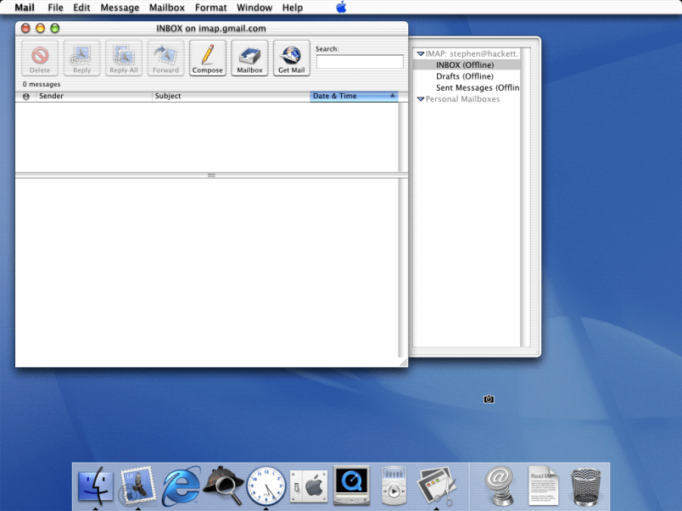Click the Search field in toolbar

coord(360,62)
